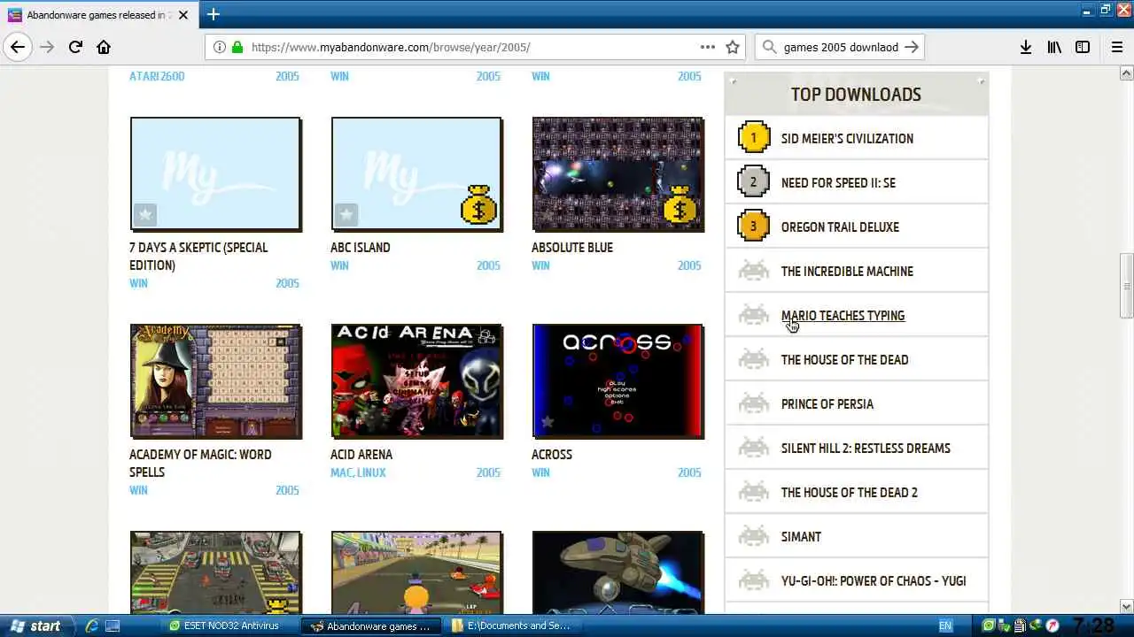Open the Firefox hamburger menu
The height and width of the screenshot is (637, 1134).
coord(1117,47)
